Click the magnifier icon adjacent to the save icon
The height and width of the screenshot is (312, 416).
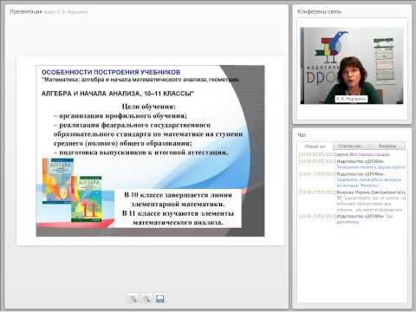tap(146, 298)
